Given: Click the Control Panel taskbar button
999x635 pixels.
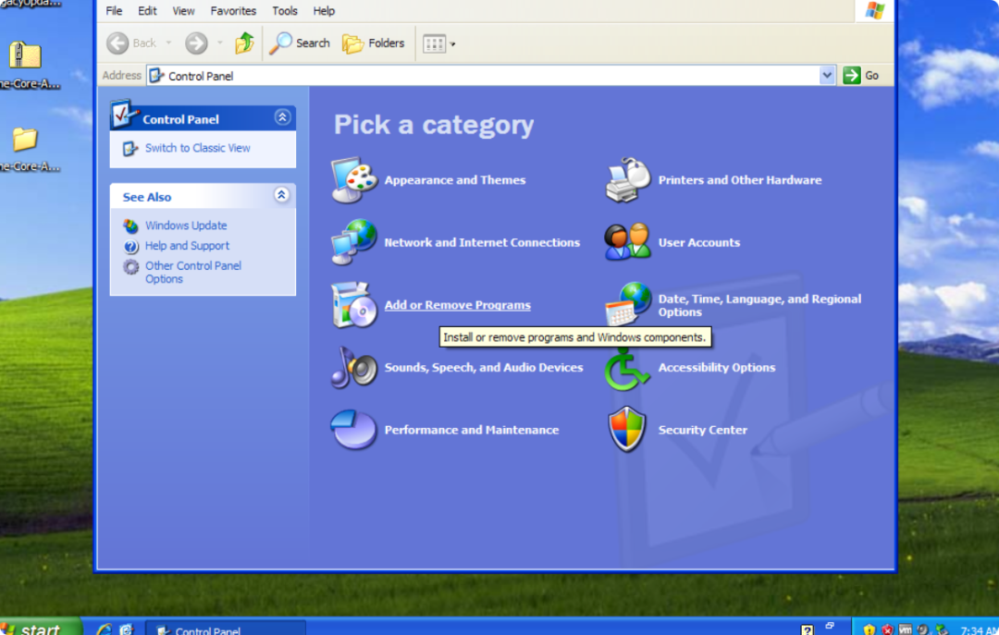Looking at the screenshot, I should (227, 629).
